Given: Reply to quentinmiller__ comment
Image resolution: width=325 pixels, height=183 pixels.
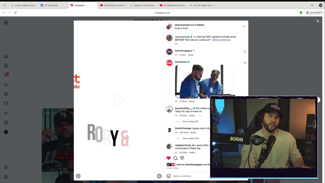Looking at the screenshot, I should pos(192,116).
